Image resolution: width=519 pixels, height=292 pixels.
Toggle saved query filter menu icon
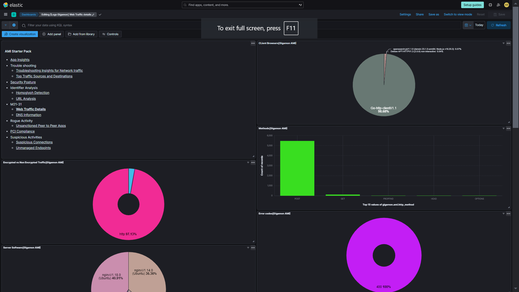5,25
